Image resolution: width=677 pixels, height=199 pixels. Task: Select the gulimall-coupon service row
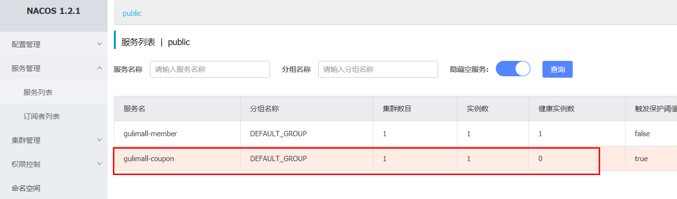point(148,158)
